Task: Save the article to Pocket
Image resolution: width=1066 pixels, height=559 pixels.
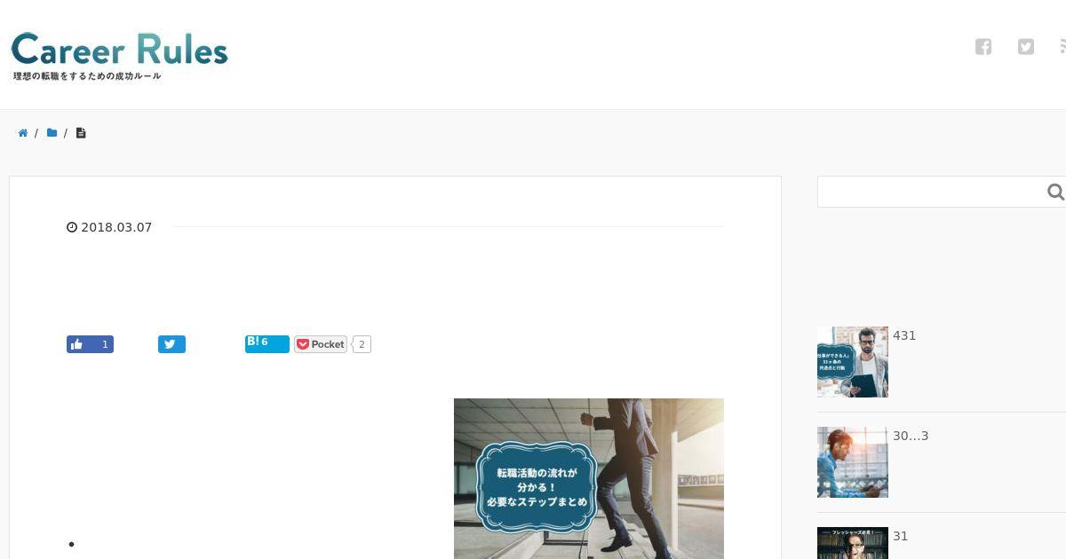Action: [321, 344]
